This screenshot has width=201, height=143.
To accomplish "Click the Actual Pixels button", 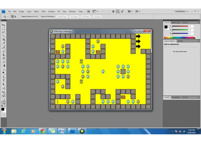I will click(62, 16).
